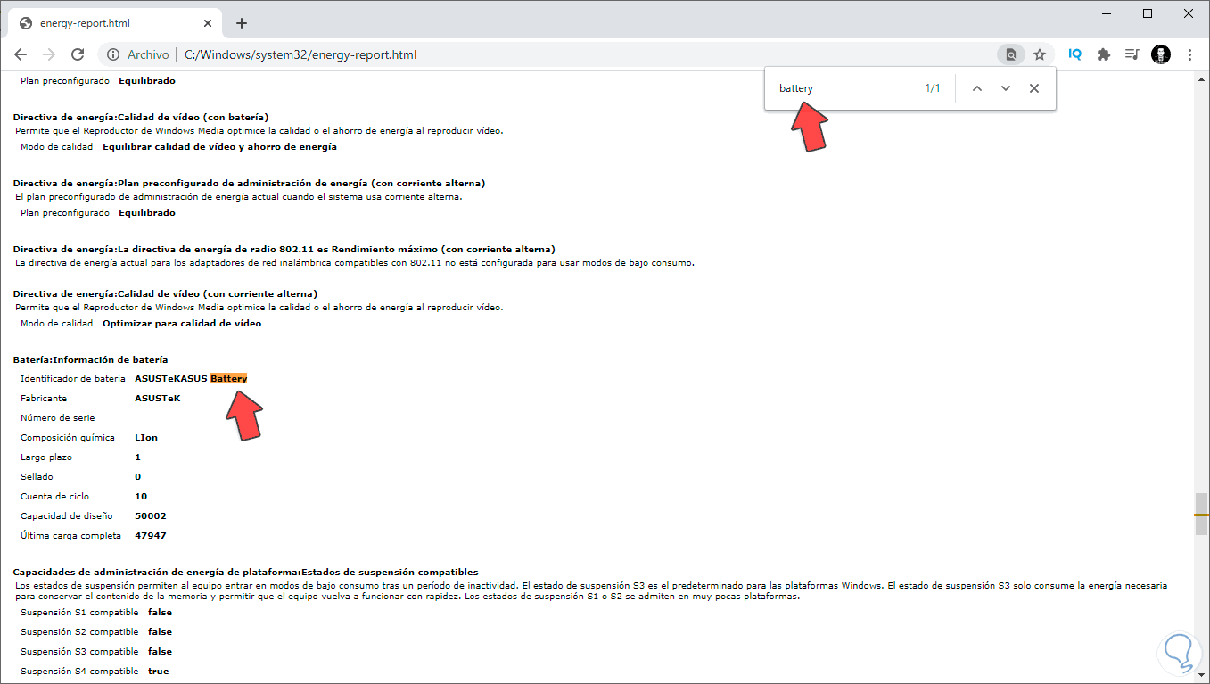This screenshot has height=684, width=1210.
Task: Click the 1/1 match counter in find bar
Action: 933,88
